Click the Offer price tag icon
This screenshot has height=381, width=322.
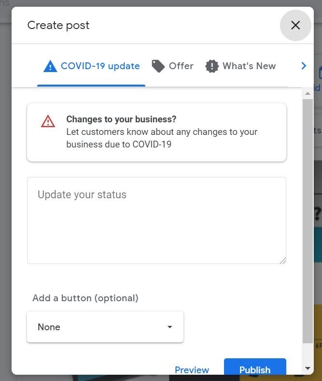point(158,66)
